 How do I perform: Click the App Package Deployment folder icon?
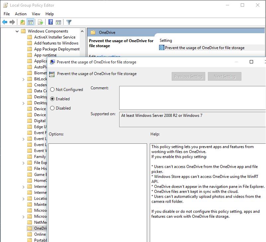(x=30, y=49)
